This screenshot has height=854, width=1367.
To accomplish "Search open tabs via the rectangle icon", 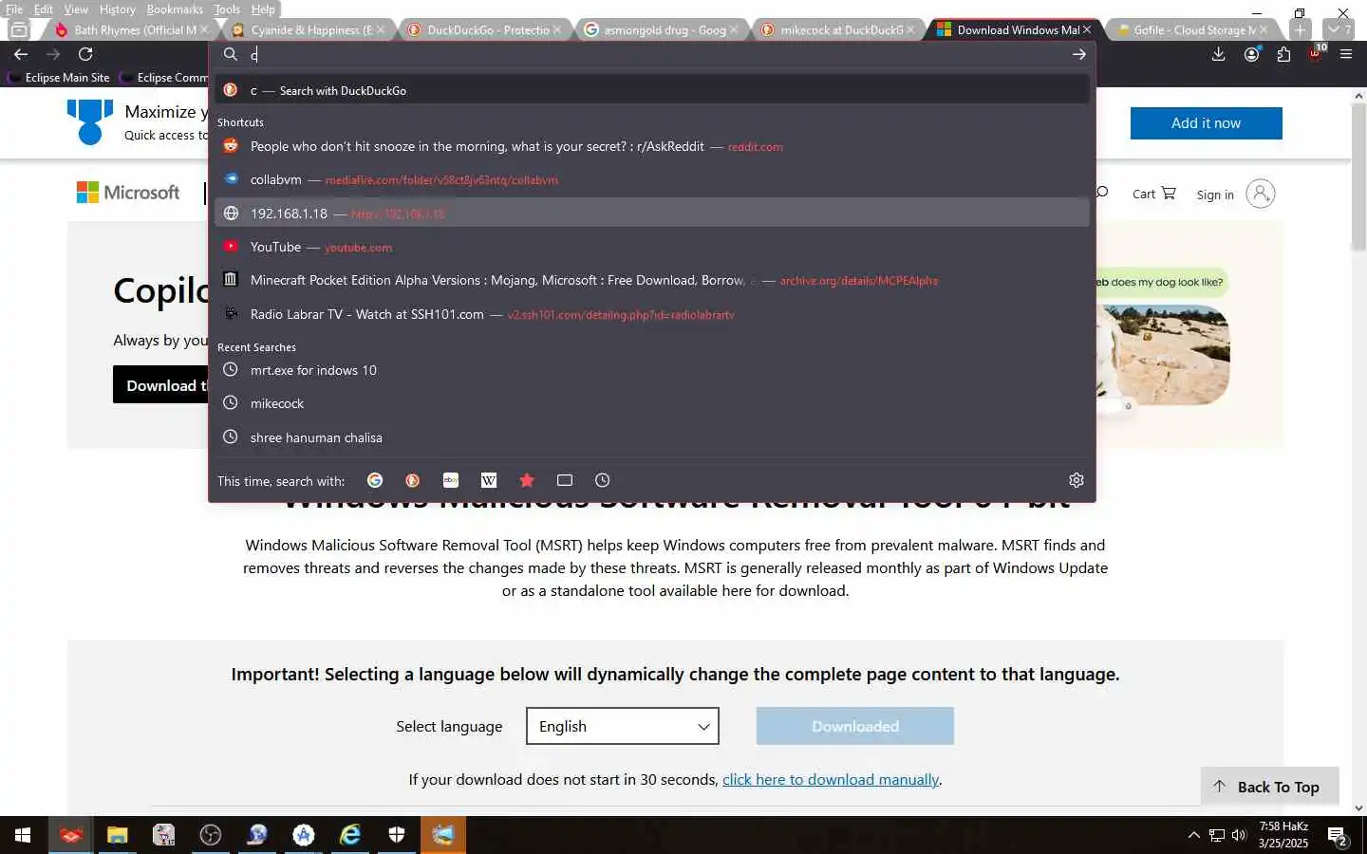I will click(565, 480).
